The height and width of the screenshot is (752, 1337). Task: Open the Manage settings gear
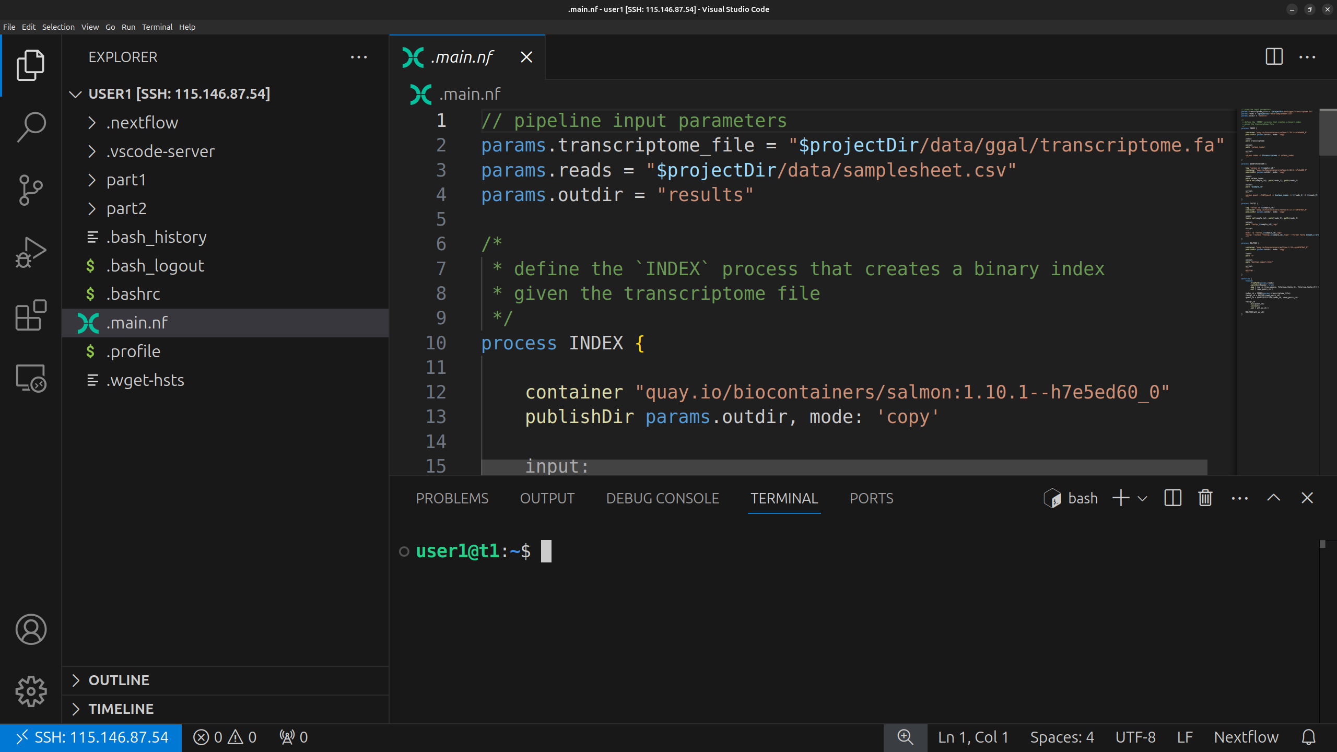coord(31,691)
